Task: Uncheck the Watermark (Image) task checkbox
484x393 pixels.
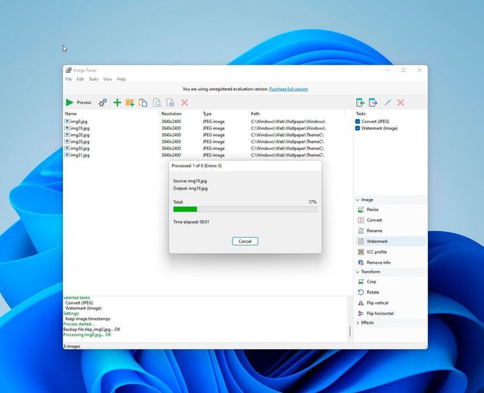Action: click(358, 128)
